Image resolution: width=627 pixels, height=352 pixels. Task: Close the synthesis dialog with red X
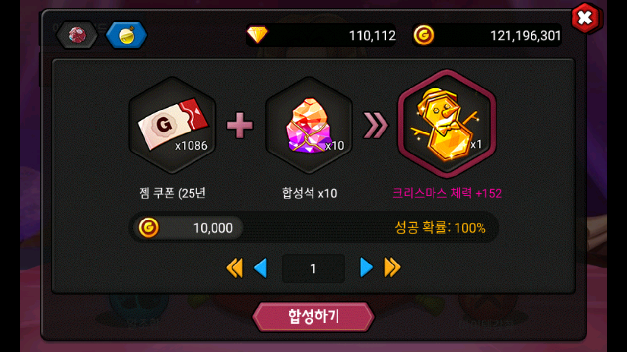pos(585,19)
